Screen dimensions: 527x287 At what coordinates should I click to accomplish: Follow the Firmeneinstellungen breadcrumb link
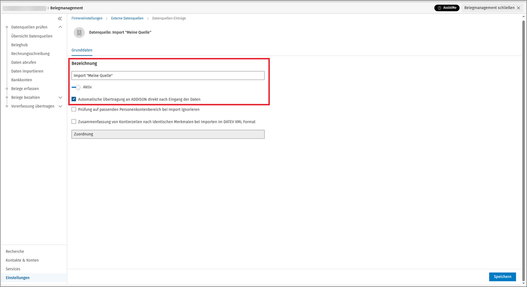click(87, 19)
